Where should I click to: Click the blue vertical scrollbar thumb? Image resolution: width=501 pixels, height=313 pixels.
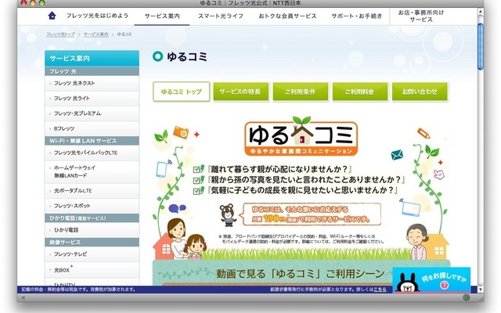pos(480,47)
